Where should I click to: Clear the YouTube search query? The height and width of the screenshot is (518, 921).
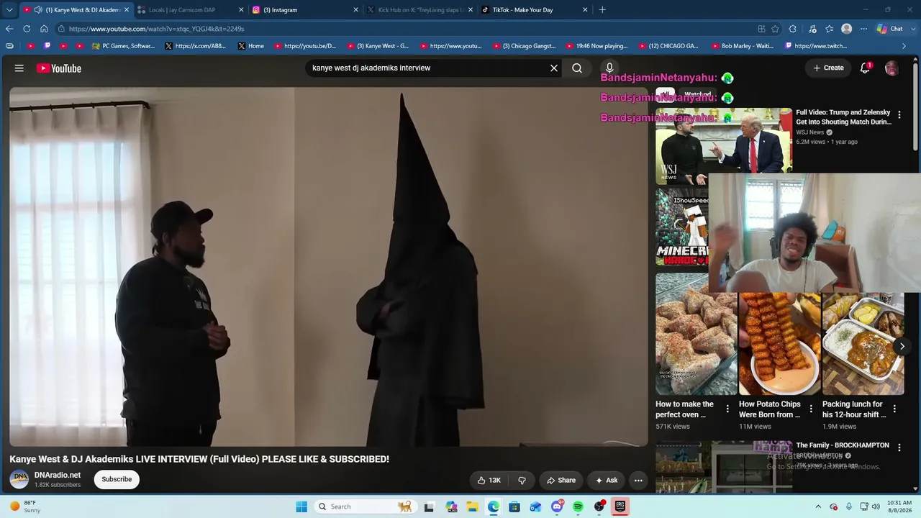tap(554, 68)
